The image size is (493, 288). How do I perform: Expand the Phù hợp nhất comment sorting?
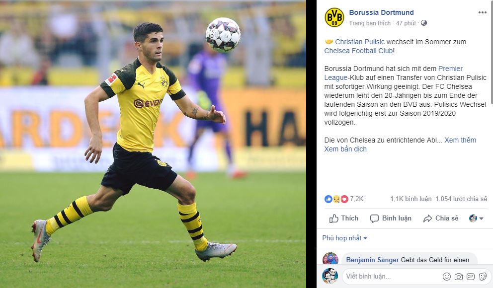[344, 238]
